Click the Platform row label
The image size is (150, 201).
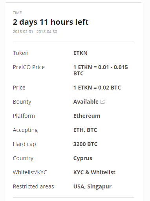coord(24,116)
